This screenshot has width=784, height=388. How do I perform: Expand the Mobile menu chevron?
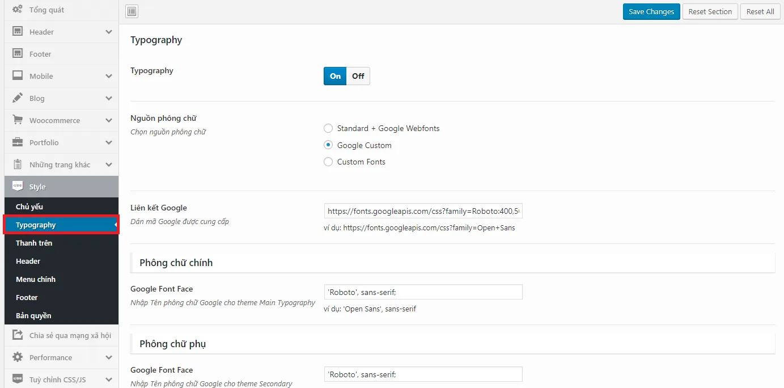pos(109,76)
